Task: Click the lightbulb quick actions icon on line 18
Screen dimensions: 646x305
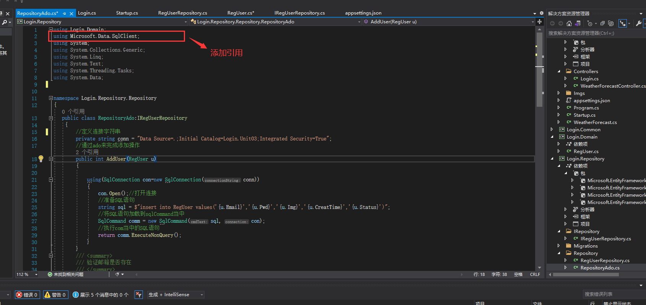Action: click(41, 158)
